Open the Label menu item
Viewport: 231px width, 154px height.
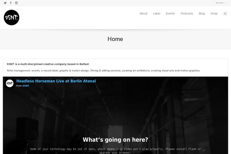pos(156,13)
